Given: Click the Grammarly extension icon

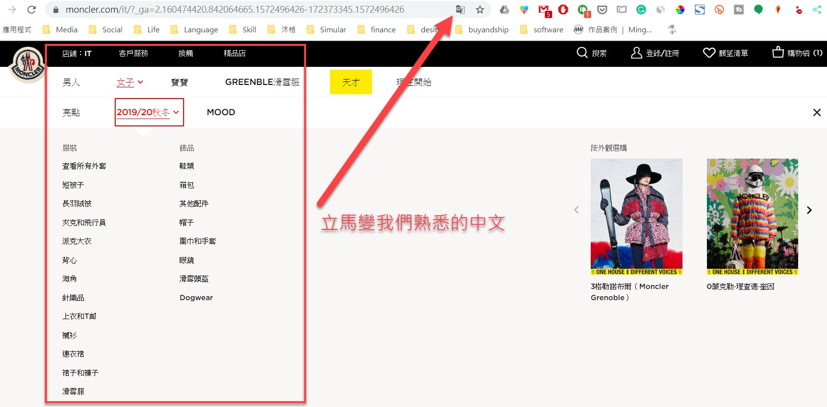Looking at the screenshot, I should pos(641,10).
